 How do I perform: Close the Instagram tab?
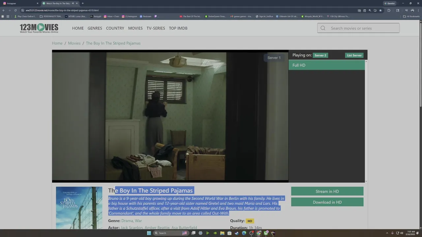[x=37, y=3]
